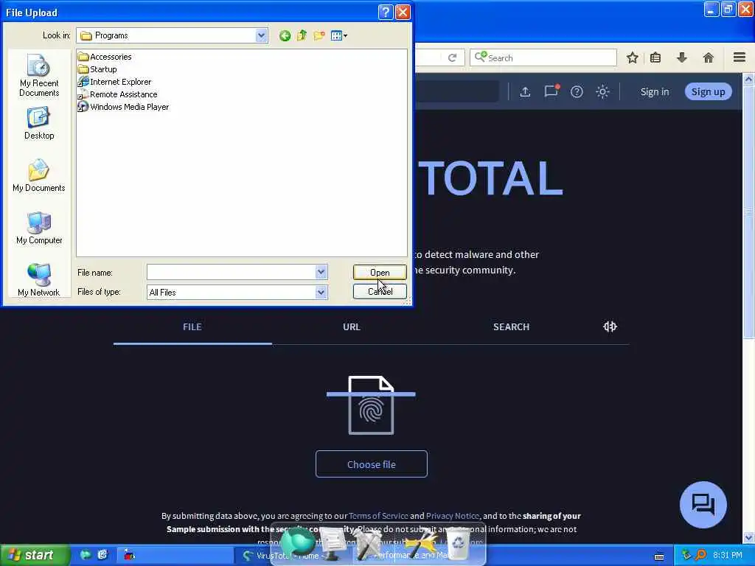Click the fingerprint file upload icon

[372, 405]
